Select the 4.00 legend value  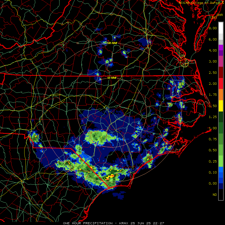click(213, 50)
